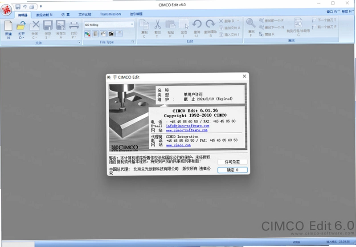The height and width of the screenshot is (247, 356).
Task: Click the quick access save icon
Action: (18, 7)
